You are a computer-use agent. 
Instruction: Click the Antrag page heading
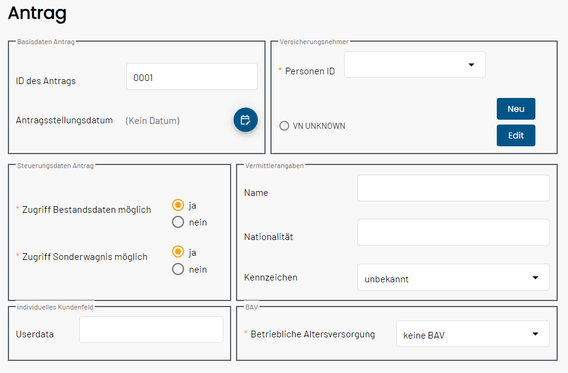pos(37,13)
